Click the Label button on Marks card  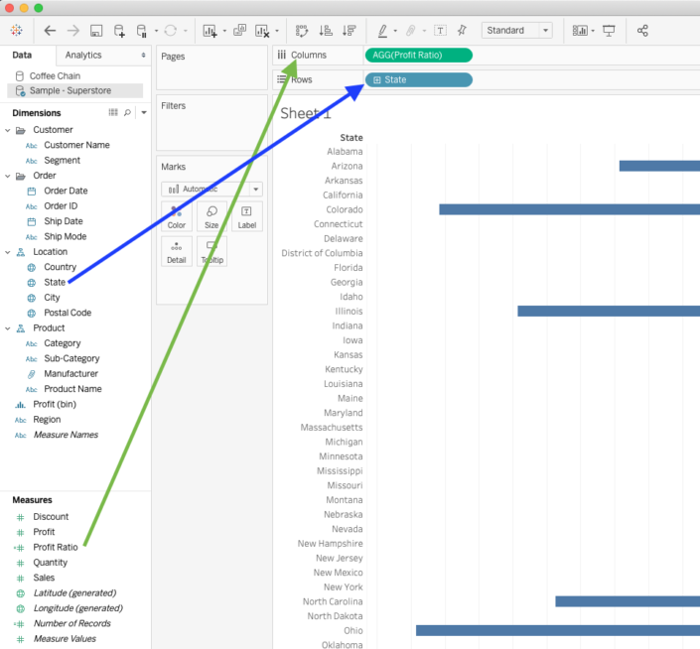point(246,216)
